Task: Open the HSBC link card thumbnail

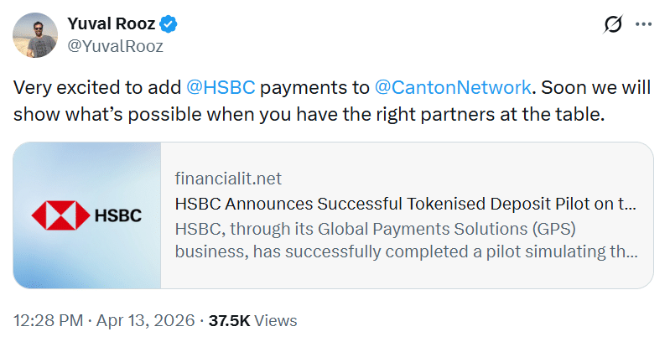Action: pos(87,215)
